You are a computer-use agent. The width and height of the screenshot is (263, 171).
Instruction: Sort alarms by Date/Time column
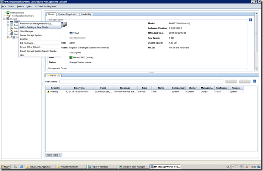79,88
